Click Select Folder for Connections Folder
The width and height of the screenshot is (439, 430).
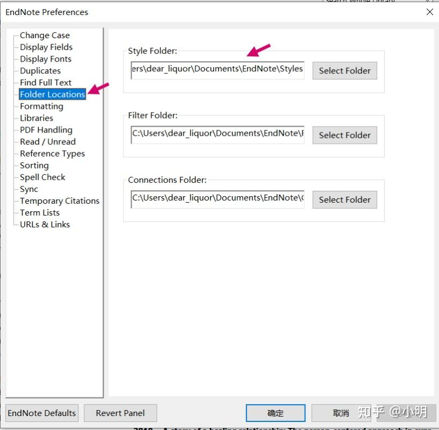click(345, 200)
